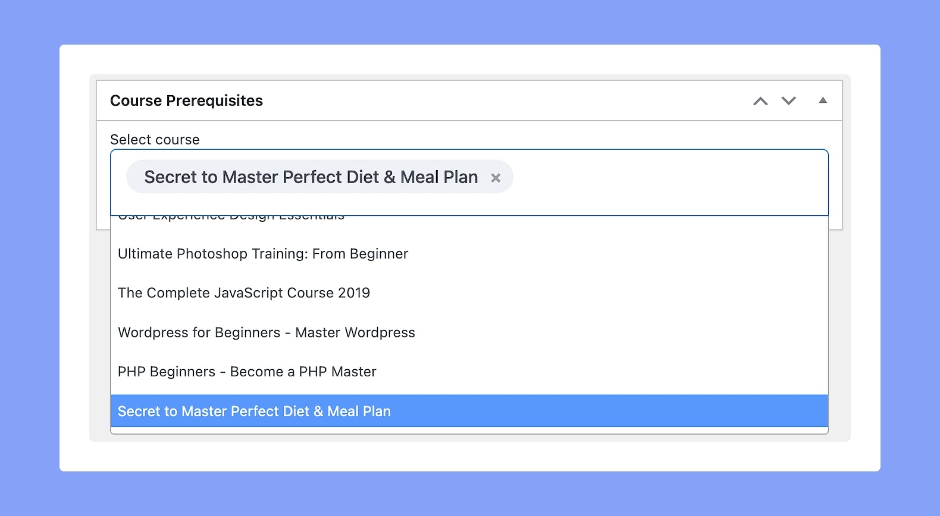940x516 pixels.
Task: Click the Course Prerequisites heading
Action: click(x=186, y=100)
